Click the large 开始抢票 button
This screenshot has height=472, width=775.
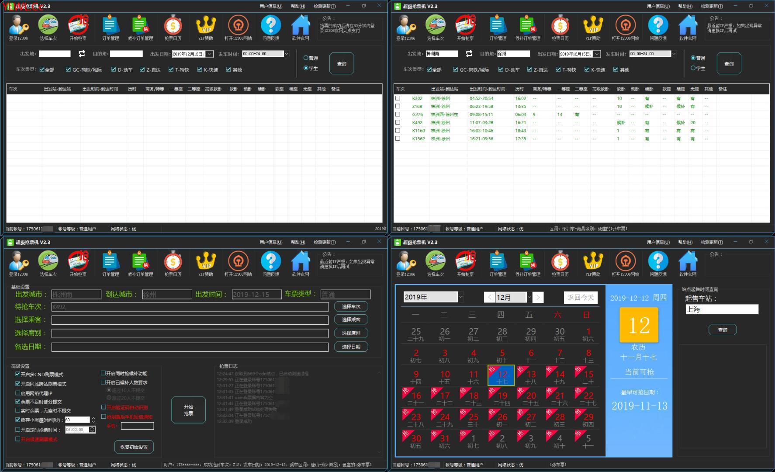189,410
